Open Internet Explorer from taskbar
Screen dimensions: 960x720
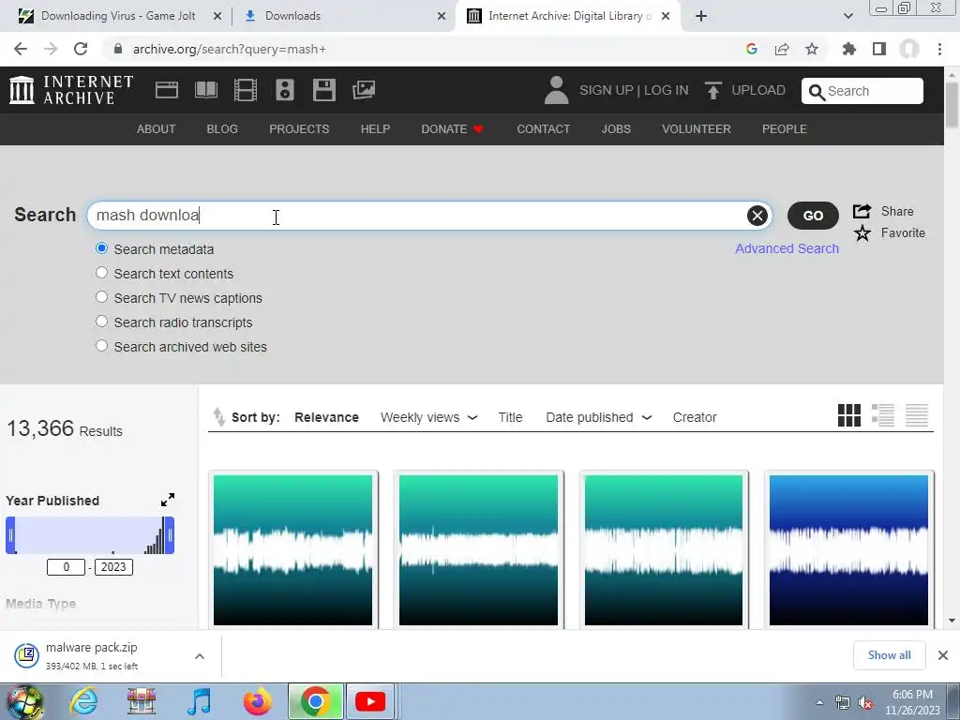pos(83,701)
